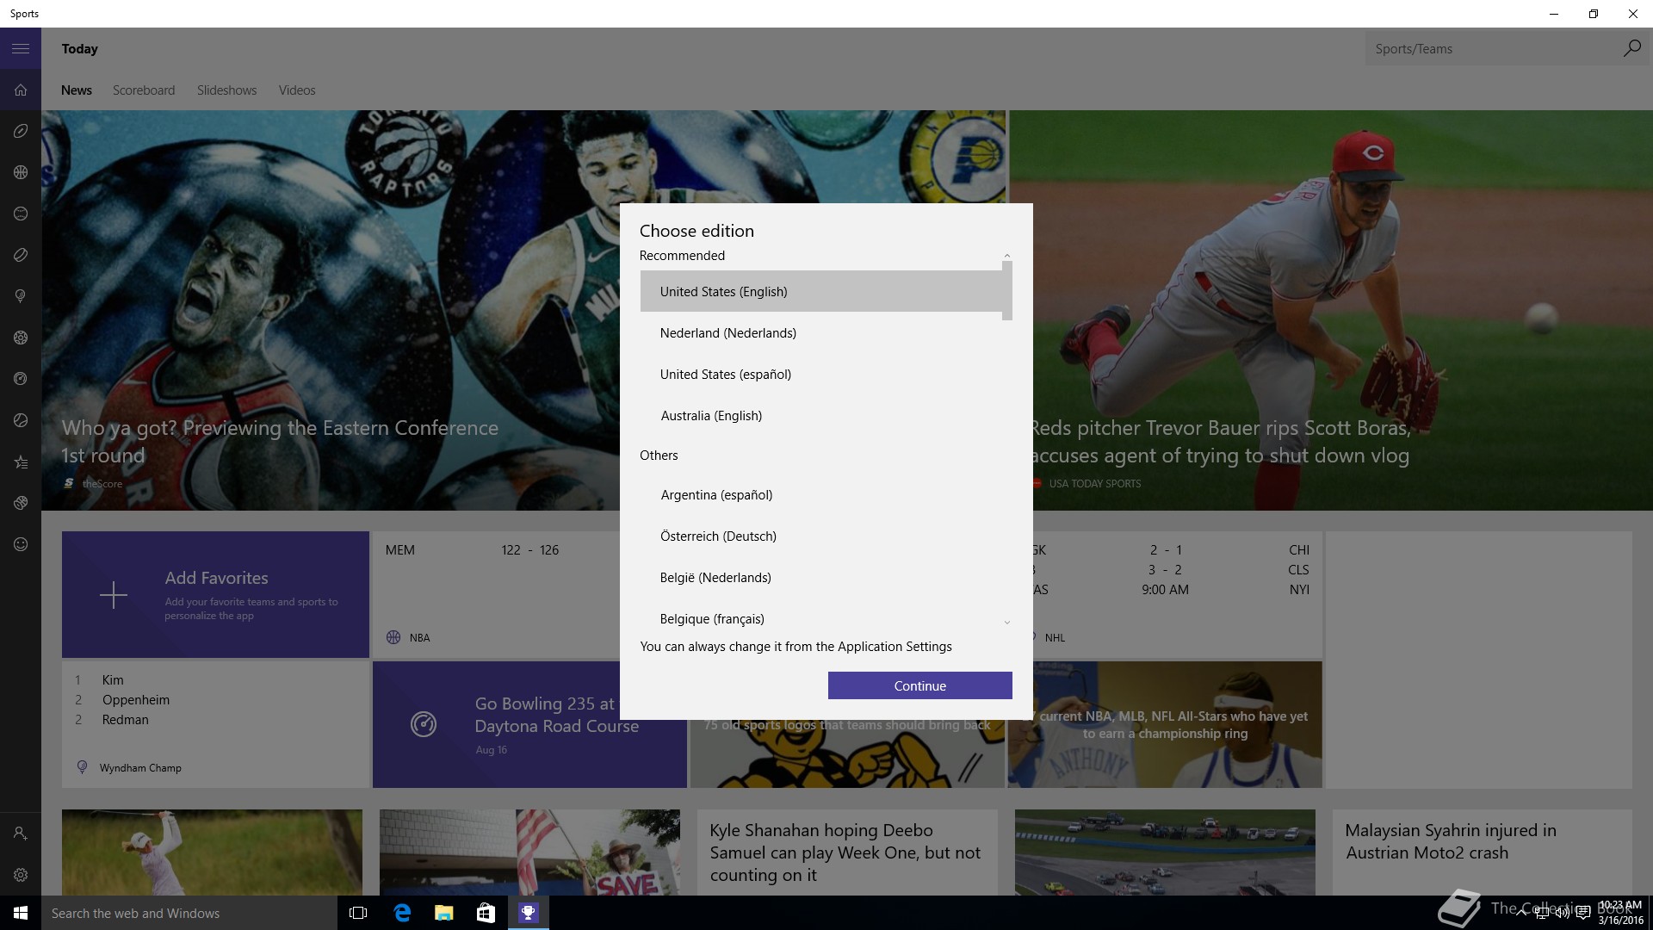Click the volume icon in system tray

(x=1562, y=913)
